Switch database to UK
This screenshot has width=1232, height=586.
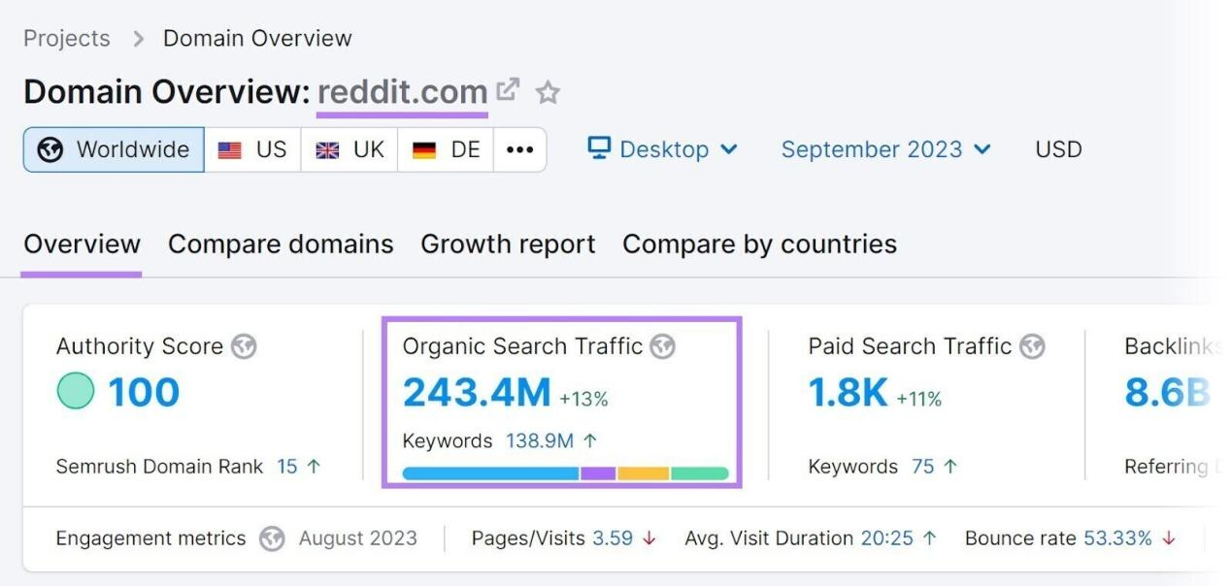pyautogui.click(x=350, y=149)
